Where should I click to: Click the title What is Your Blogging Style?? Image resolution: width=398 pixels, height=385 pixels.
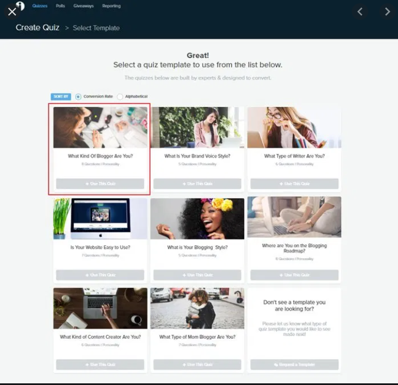click(x=197, y=247)
